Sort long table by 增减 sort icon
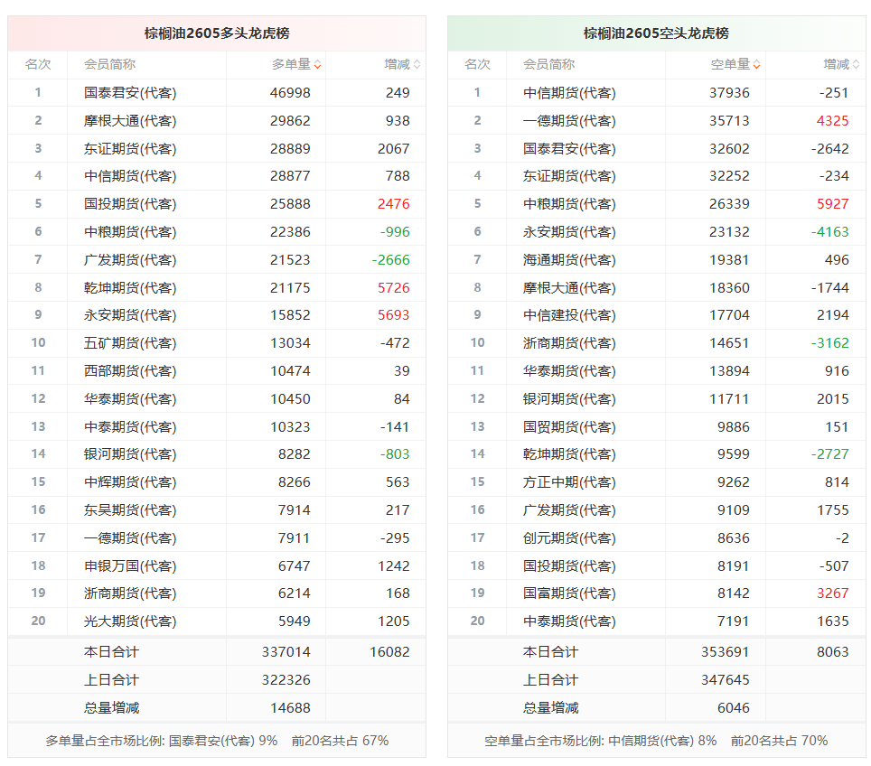The height and width of the screenshot is (766, 871). pyautogui.click(x=417, y=64)
